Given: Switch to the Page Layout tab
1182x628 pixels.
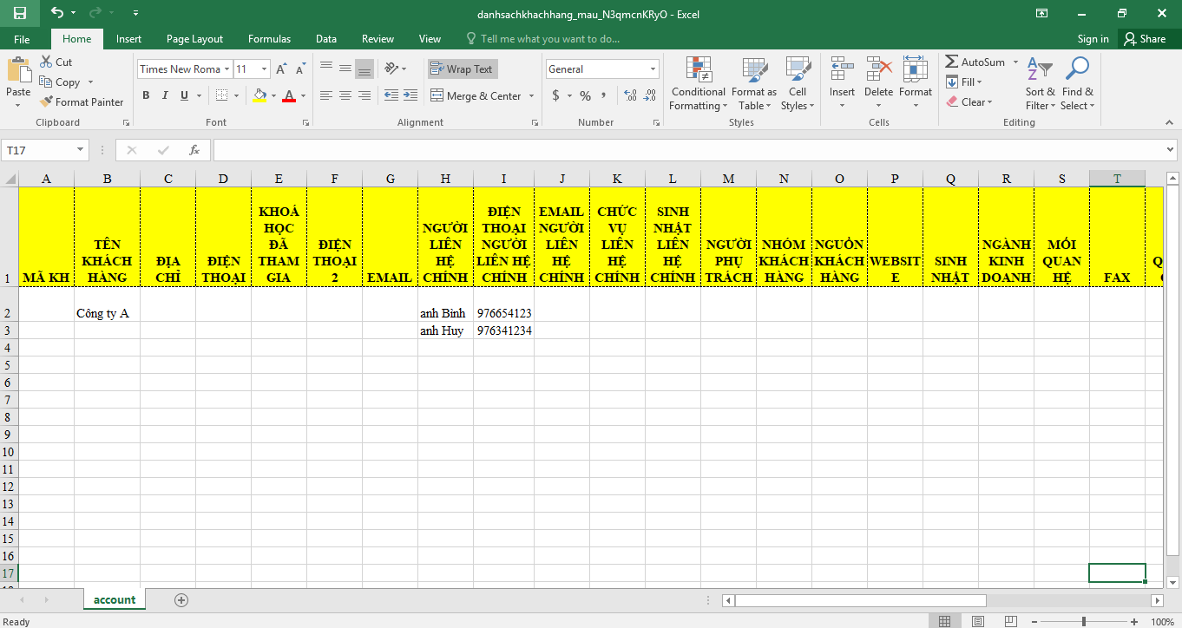Looking at the screenshot, I should [x=194, y=39].
